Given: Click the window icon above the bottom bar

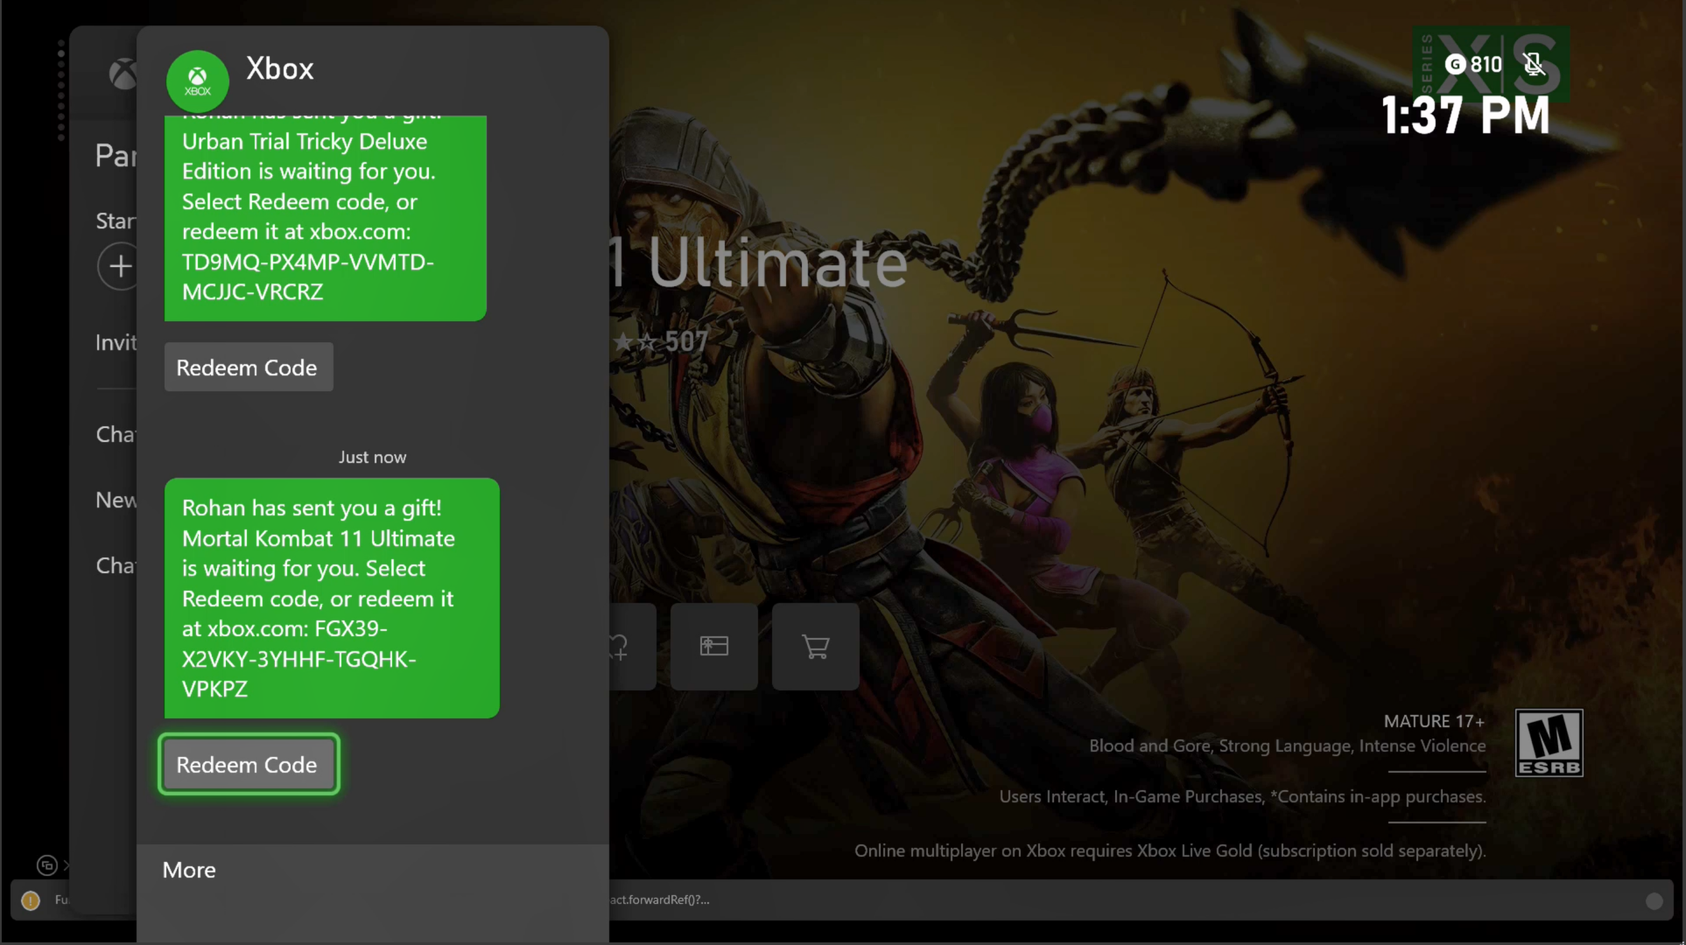Looking at the screenshot, I should pos(47,865).
